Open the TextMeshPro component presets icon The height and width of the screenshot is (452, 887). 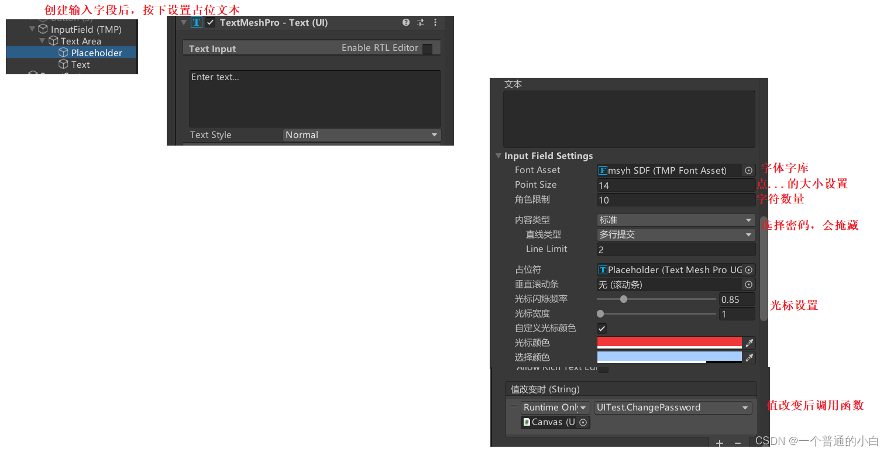point(421,22)
